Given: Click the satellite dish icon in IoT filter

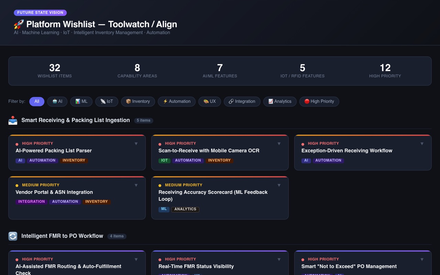Looking at the screenshot, I should tap(103, 101).
